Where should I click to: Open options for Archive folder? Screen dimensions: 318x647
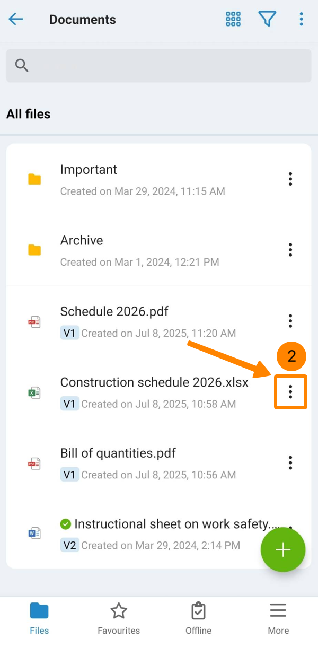pos(290,249)
